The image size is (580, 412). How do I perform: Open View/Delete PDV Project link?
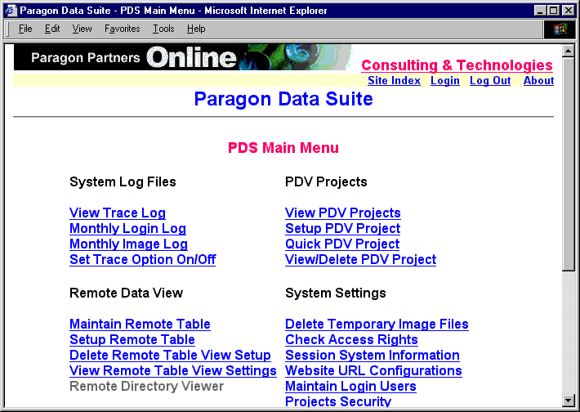[x=360, y=259]
